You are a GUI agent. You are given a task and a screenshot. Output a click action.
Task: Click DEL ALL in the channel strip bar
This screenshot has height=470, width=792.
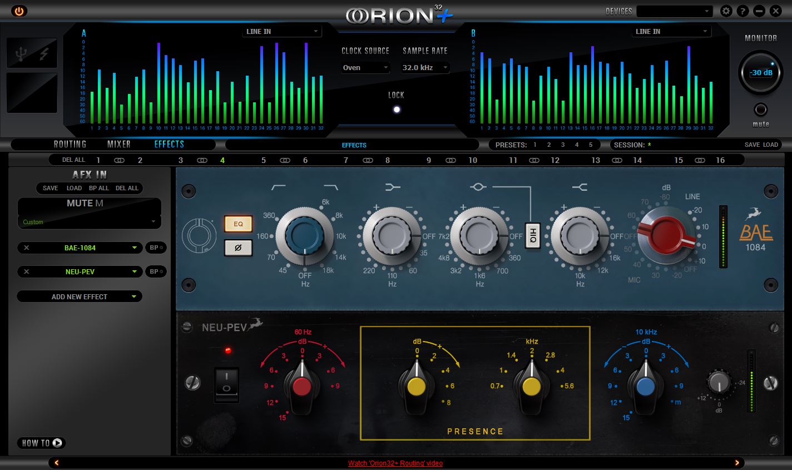pyautogui.click(x=74, y=160)
